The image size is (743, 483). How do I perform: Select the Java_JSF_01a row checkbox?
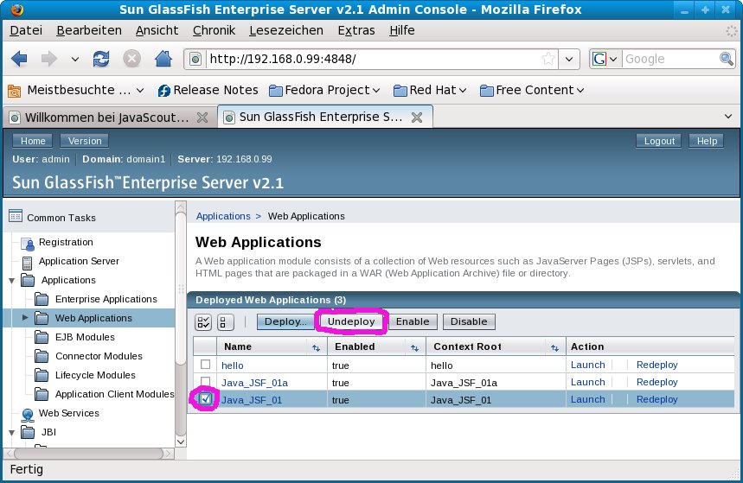[205, 382]
